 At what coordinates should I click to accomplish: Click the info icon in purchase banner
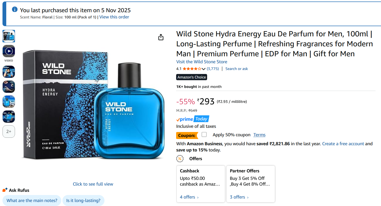[15, 9]
